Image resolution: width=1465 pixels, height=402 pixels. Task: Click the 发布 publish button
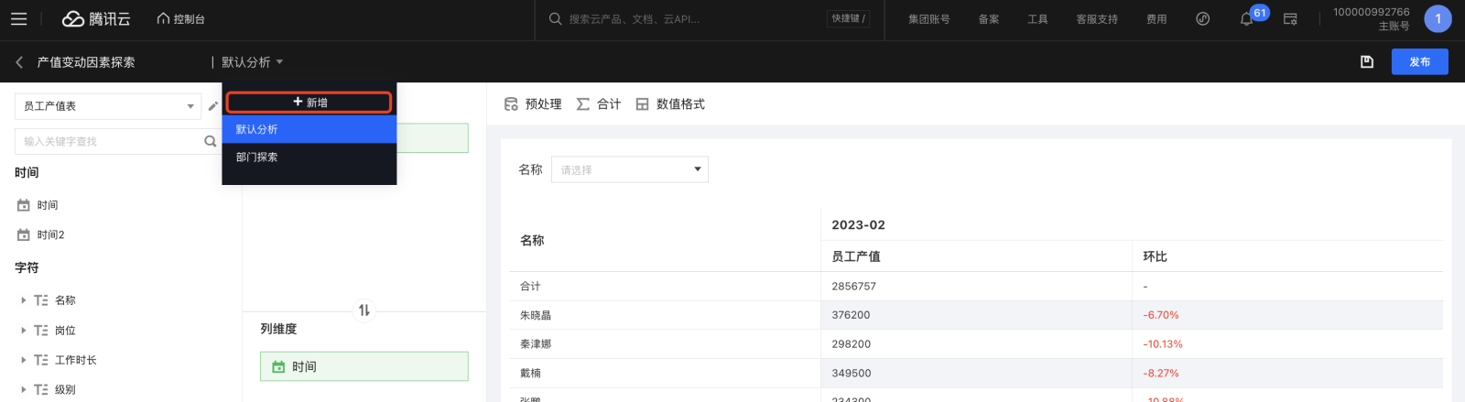tap(1419, 61)
